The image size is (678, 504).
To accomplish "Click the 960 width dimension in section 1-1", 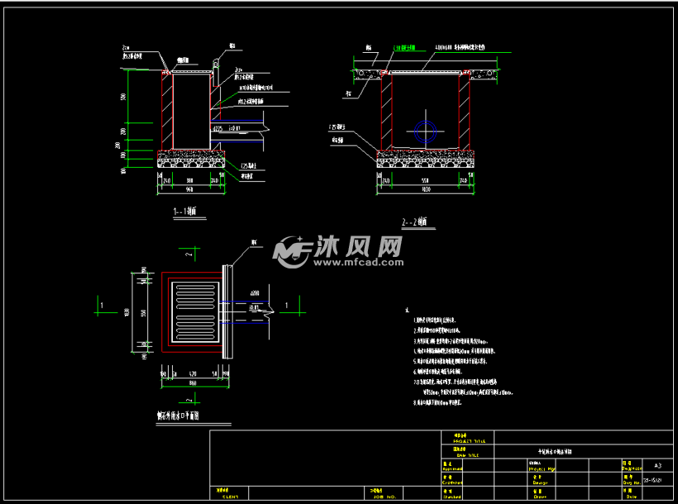I will coord(191,189).
